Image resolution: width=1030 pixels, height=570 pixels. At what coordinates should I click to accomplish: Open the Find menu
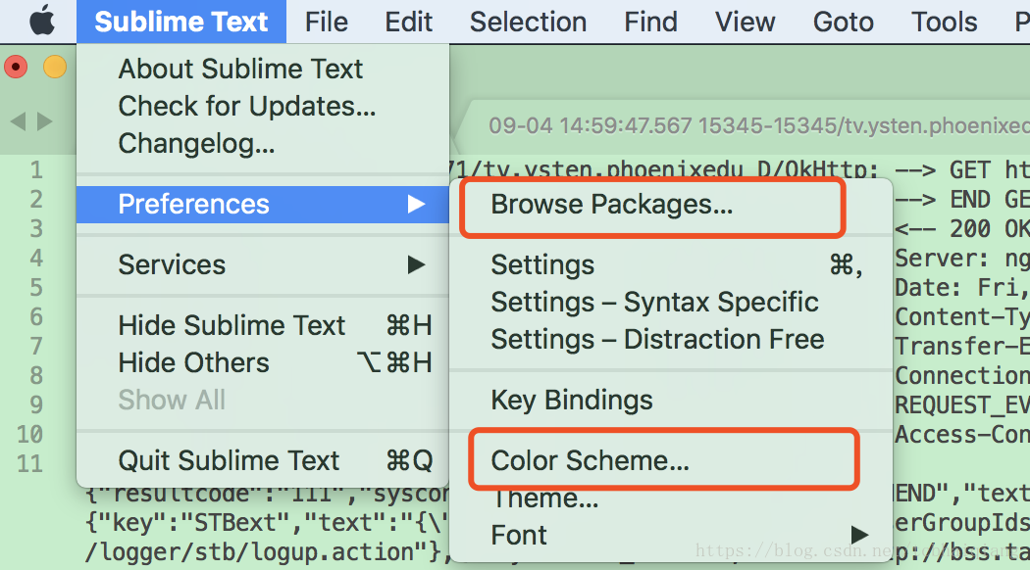(x=650, y=22)
